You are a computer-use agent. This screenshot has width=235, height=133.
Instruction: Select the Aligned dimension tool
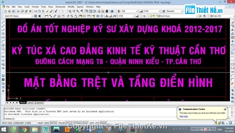click(x=51, y=16)
